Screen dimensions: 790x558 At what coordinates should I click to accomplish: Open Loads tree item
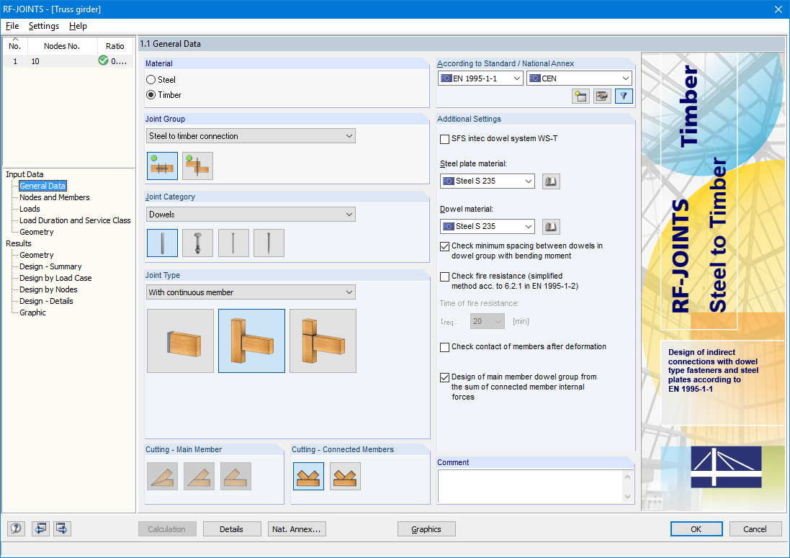30,209
